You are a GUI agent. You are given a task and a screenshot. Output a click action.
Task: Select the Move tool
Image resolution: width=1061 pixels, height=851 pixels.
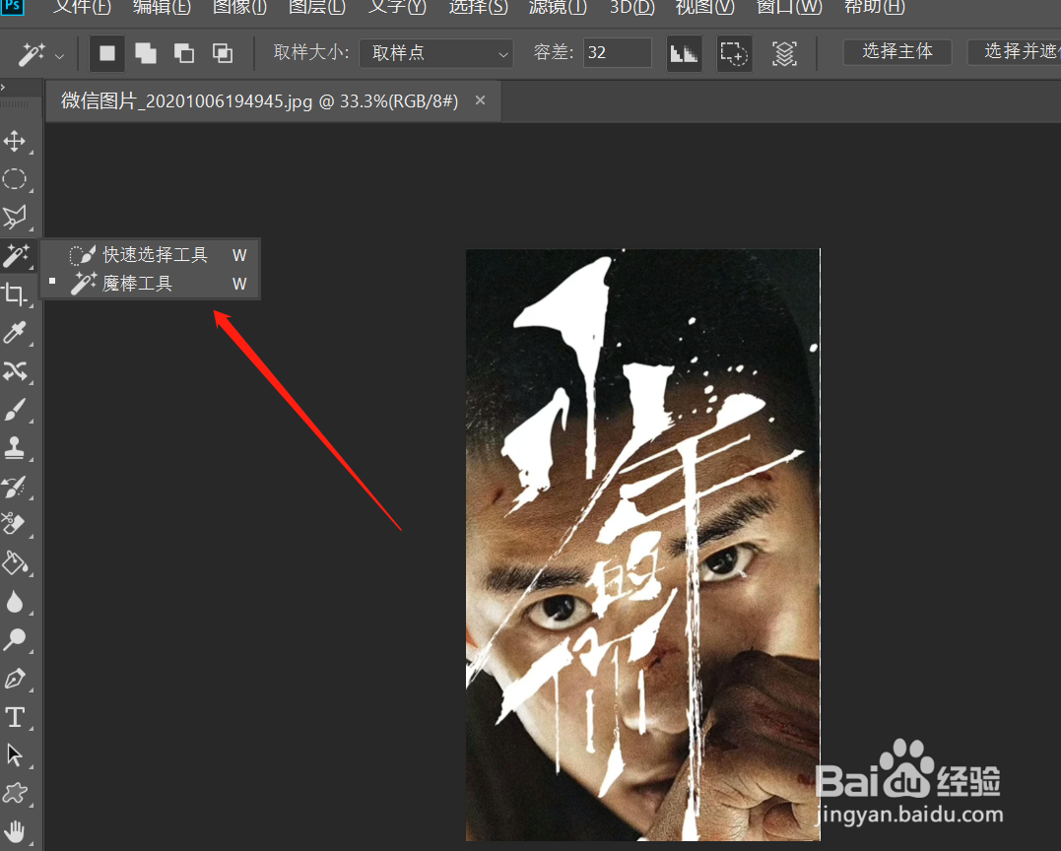click(15, 142)
